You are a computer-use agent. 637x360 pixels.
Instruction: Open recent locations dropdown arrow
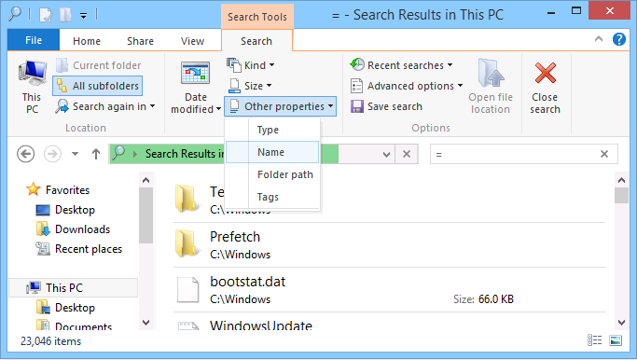point(75,154)
